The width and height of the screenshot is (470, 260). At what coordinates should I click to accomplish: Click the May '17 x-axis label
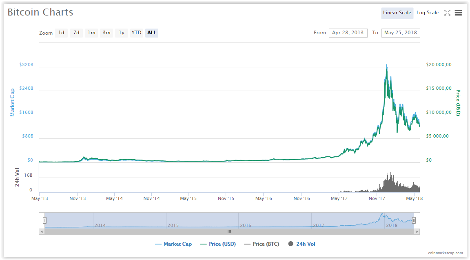click(339, 198)
